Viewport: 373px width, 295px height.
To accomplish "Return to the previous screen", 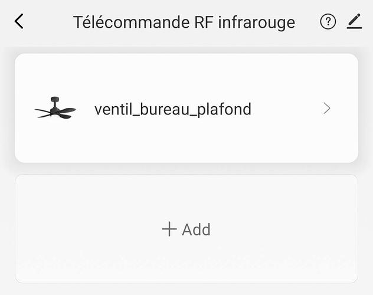I will point(19,22).
